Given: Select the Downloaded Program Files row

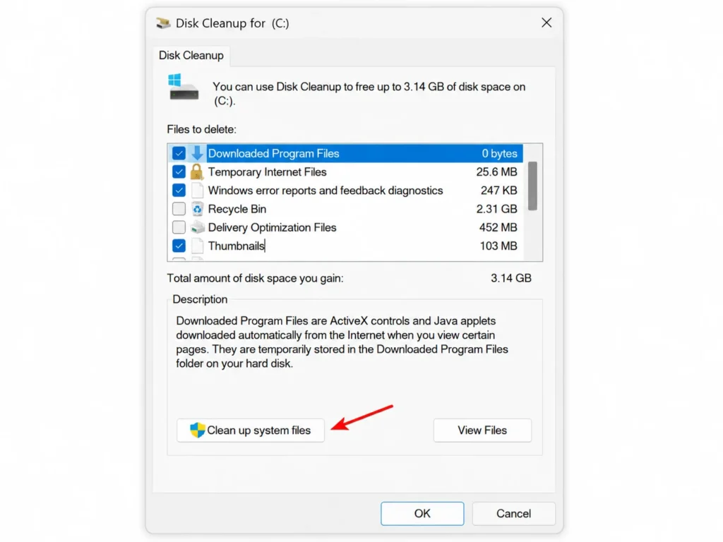Looking at the screenshot, I should (x=345, y=153).
